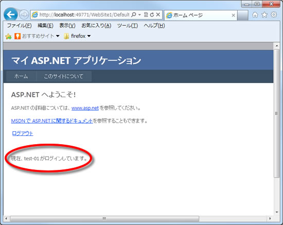283x225 pixels.
Task: Toggle the compatibility view icon
Action: [x=146, y=14]
